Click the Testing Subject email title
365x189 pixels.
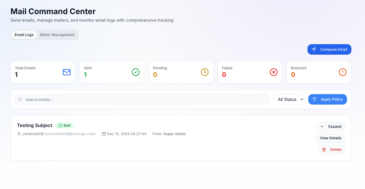pyautogui.click(x=35, y=125)
